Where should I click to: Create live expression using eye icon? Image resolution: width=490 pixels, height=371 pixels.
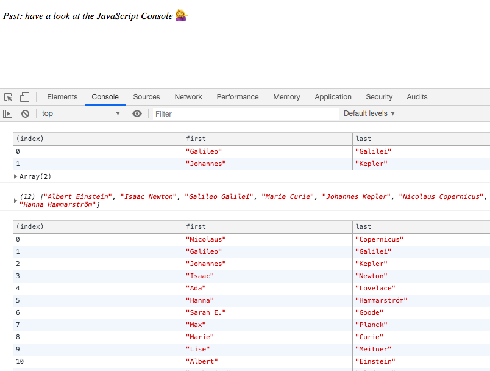pyautogui.click(x=137, y=113)
